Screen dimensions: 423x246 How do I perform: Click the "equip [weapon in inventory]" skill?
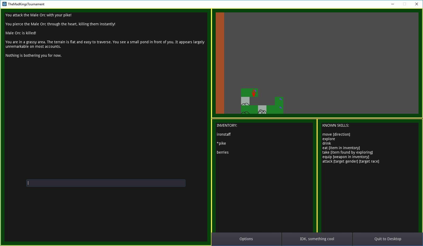346,157
